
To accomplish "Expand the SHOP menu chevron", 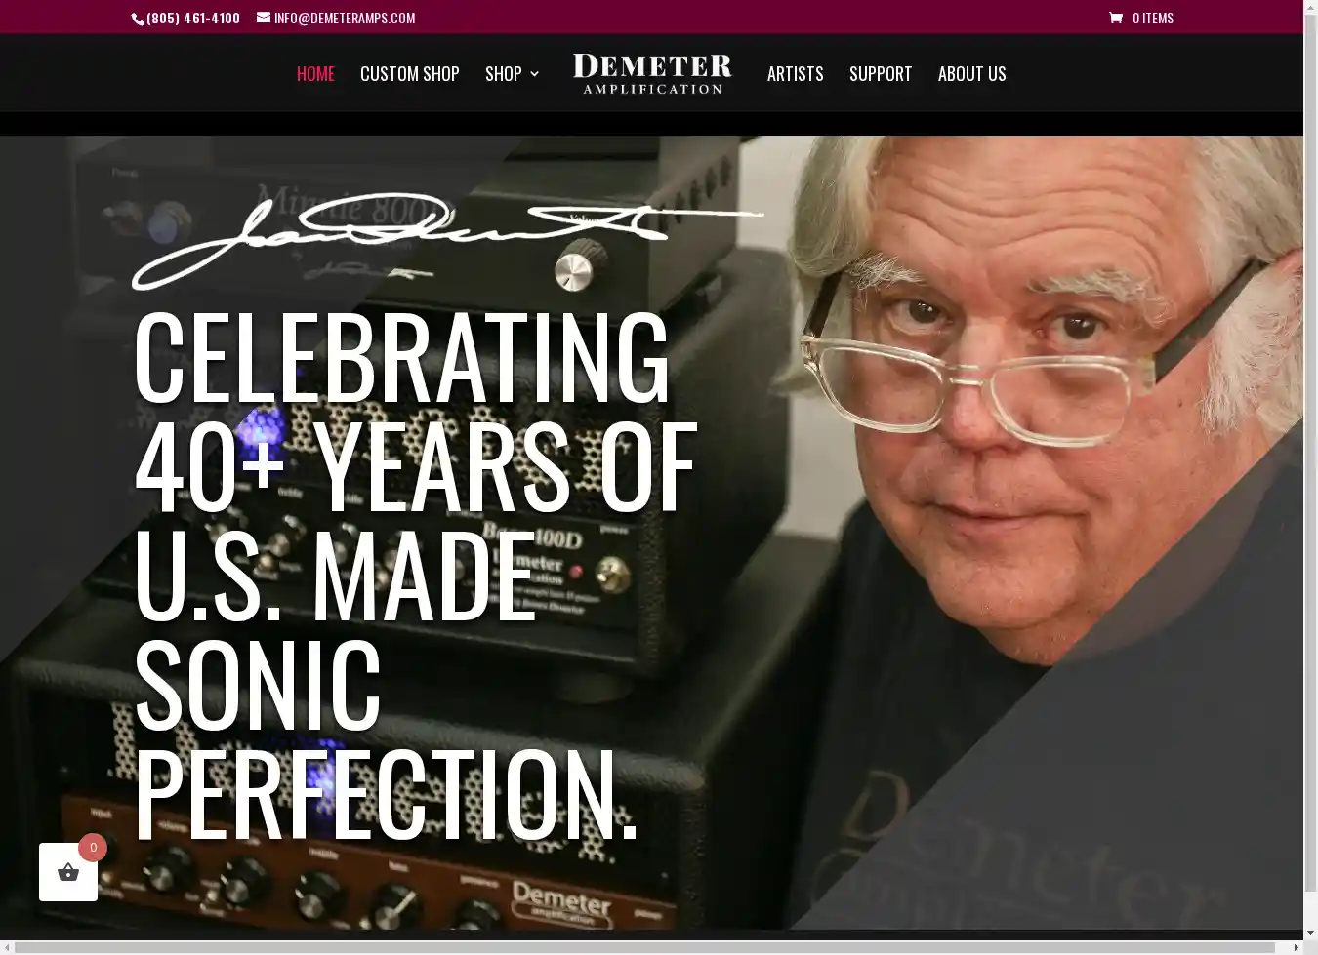I will pos(534,74).
